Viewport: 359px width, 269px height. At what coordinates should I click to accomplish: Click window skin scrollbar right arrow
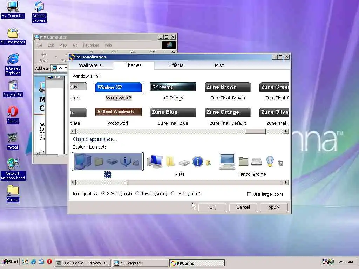click(x=286, y=131)
